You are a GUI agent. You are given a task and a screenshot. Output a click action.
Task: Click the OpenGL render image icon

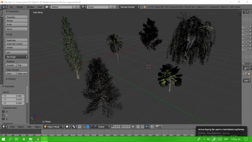tap(157, 127)
